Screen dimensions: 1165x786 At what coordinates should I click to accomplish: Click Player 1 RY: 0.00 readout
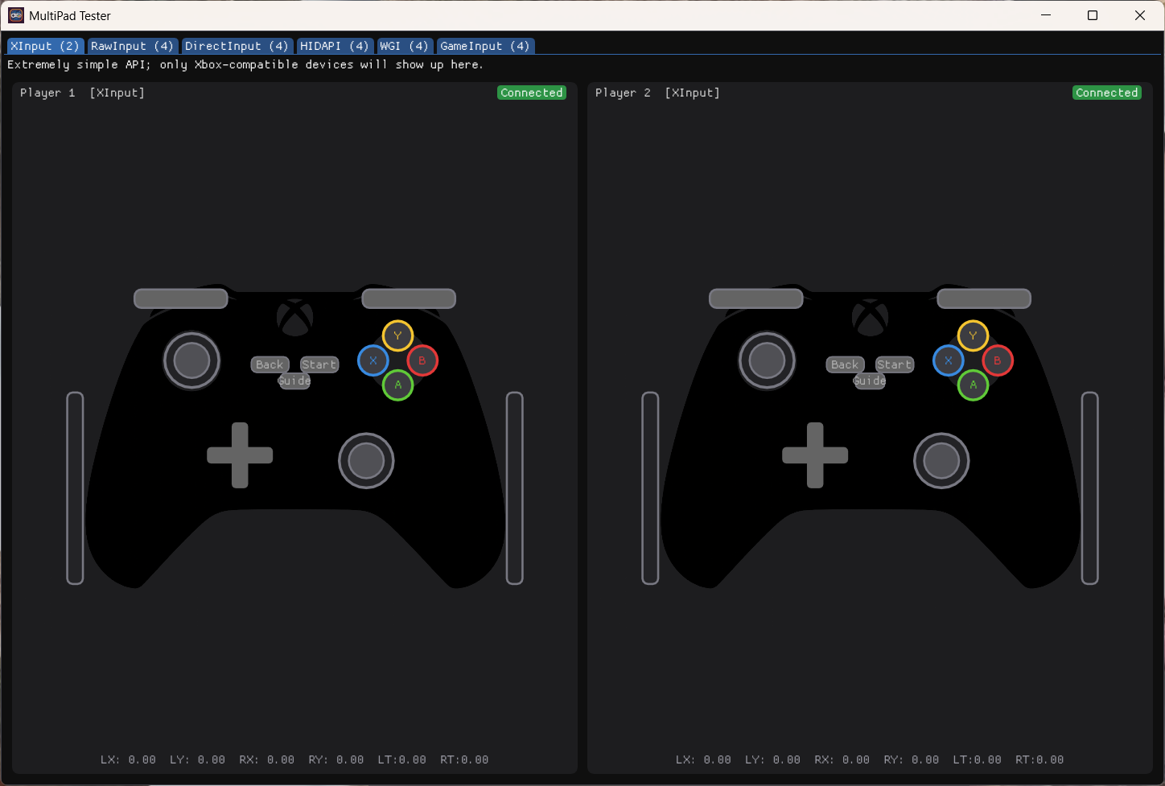coord(336,759)
